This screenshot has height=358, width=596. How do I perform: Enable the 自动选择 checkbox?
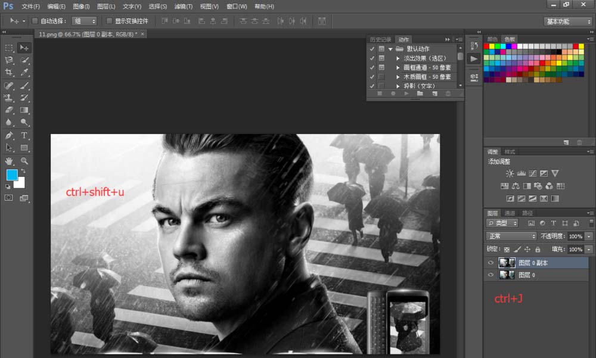point(35,21)
